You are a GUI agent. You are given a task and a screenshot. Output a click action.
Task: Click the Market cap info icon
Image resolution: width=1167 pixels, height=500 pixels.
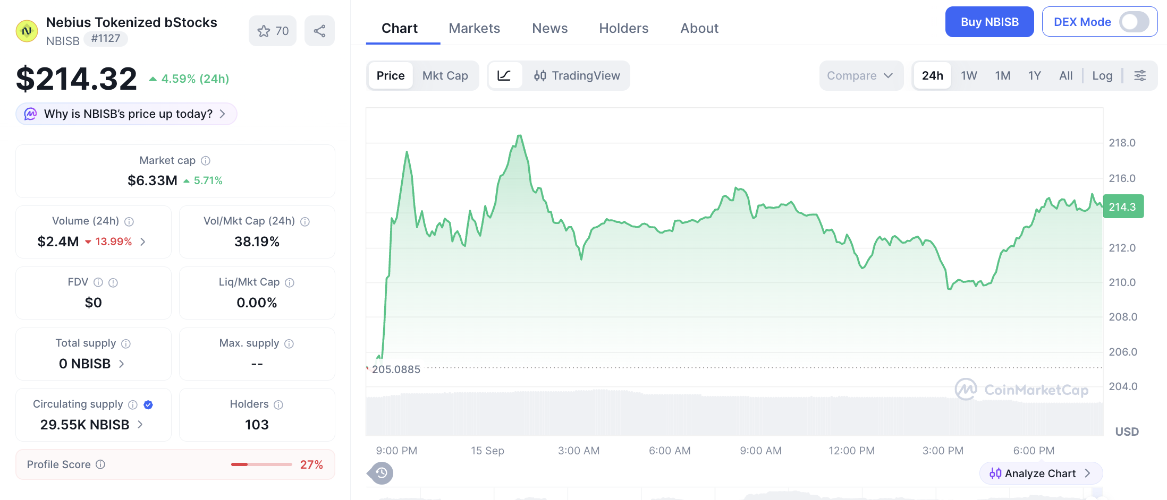206,160
